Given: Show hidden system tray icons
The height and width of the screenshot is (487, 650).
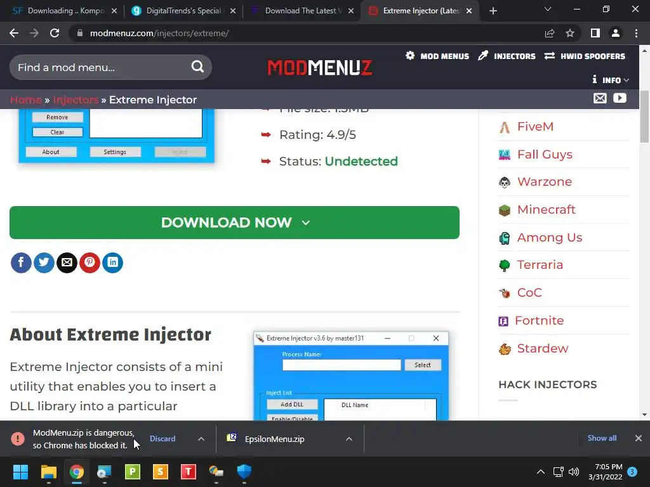Looking at the screenshot, I should (x=541, y=472).
